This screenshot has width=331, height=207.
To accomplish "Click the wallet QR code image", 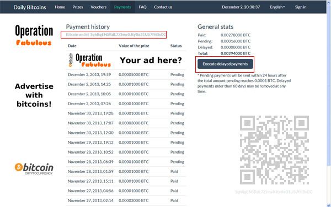I will coord(274,150).
